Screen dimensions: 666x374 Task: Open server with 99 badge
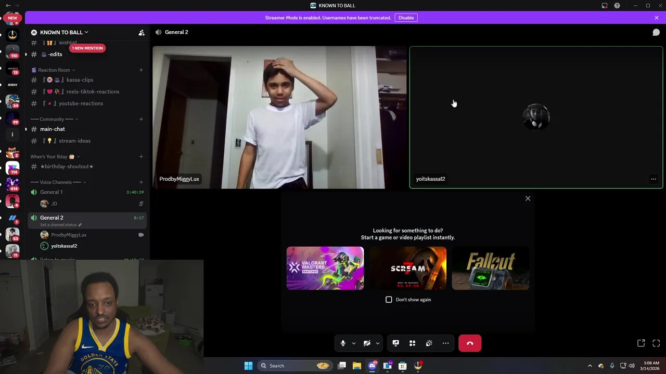click(x=12, y=117)
